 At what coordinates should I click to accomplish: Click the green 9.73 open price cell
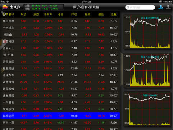point(60,96)
